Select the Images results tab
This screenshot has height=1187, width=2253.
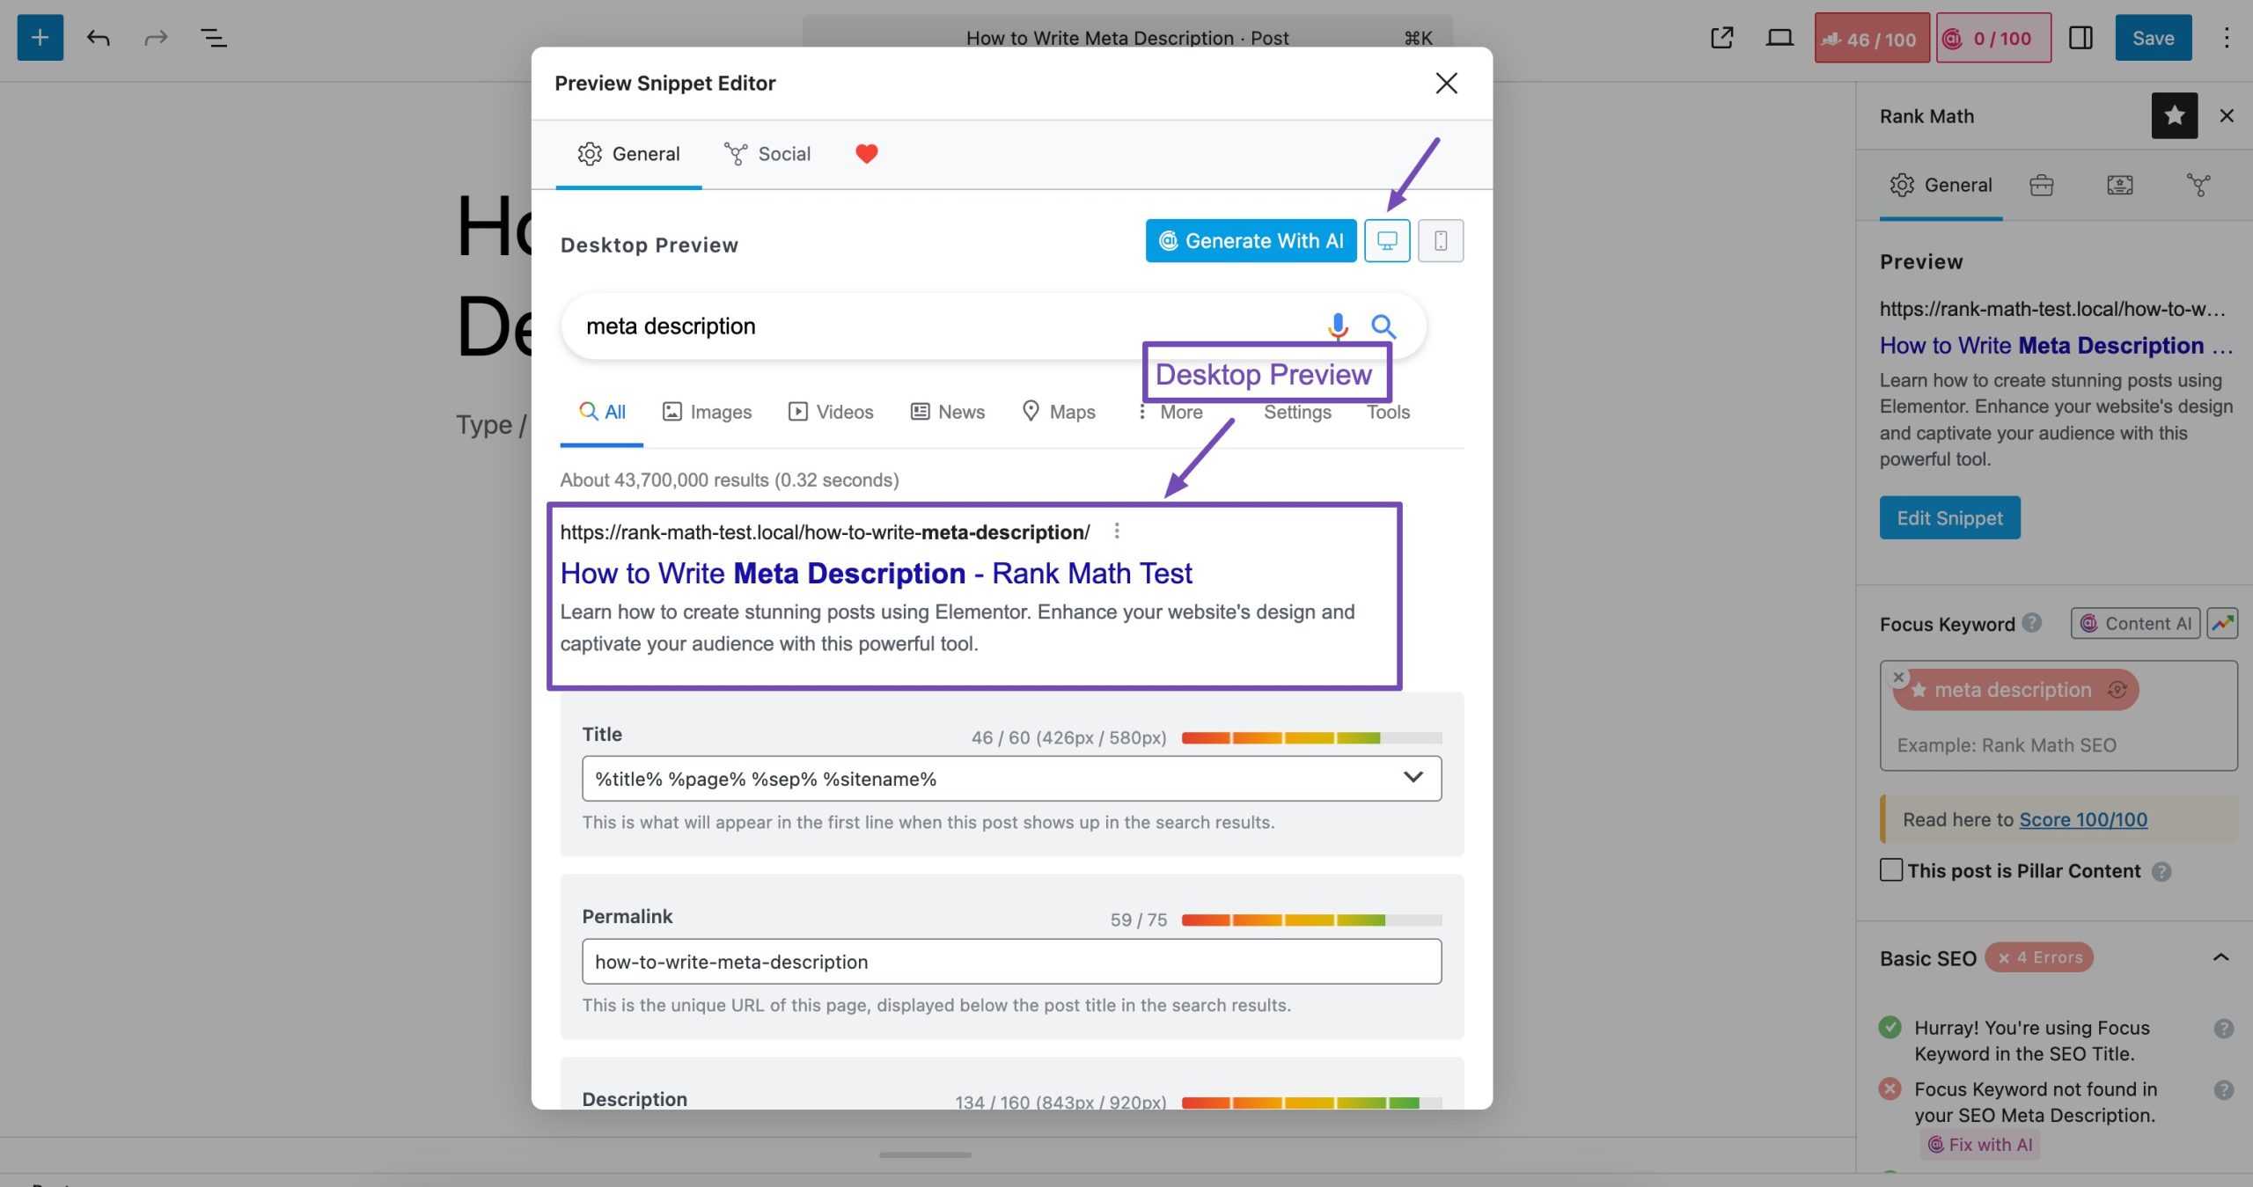coord(707,412)
